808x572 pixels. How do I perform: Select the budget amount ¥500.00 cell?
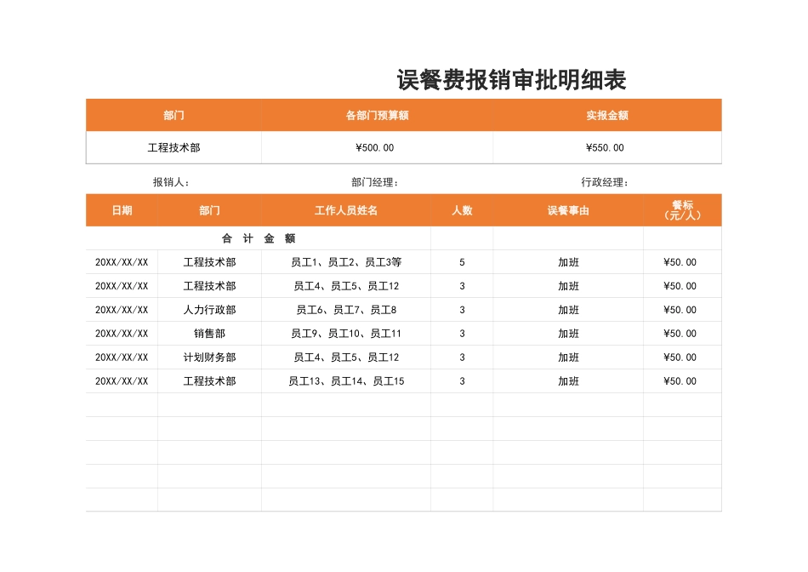(x=377, y=146)
